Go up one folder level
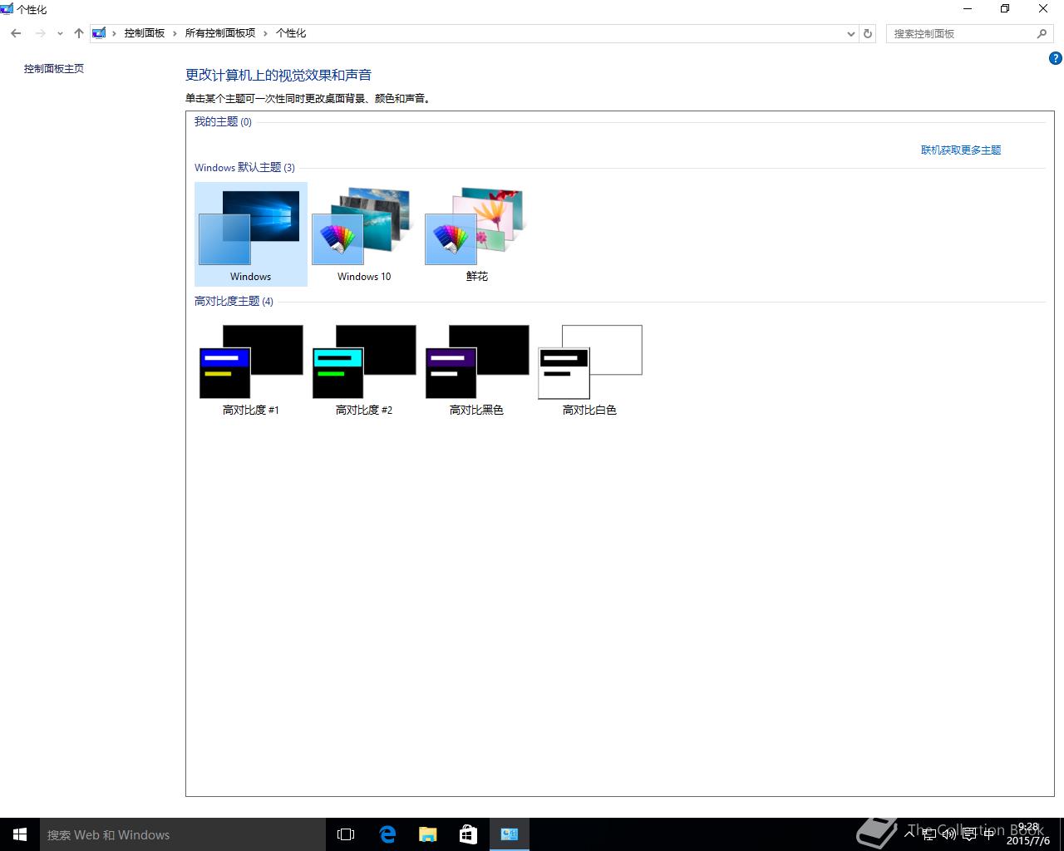Image resolution: width=1064 pixels, height=851 pixels. point(79,33)
